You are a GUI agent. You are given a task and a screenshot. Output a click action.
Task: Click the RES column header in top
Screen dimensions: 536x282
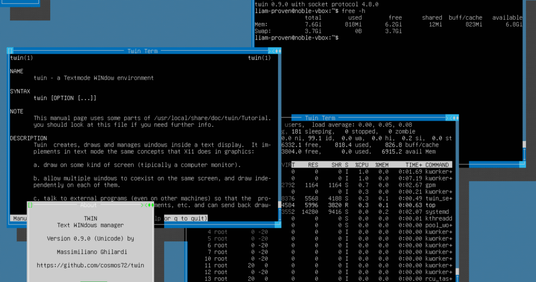[x=313, y=165]
